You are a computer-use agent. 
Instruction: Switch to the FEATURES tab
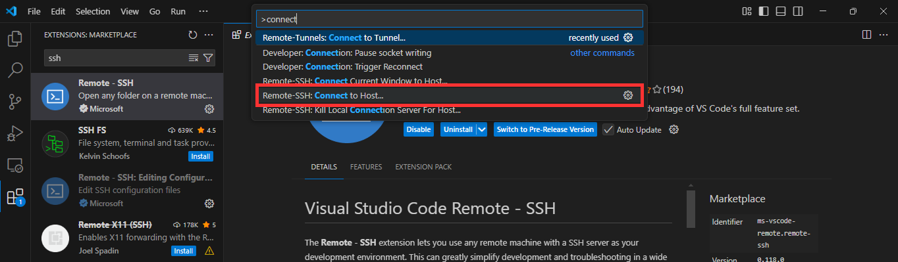click(x=366, y=167)
